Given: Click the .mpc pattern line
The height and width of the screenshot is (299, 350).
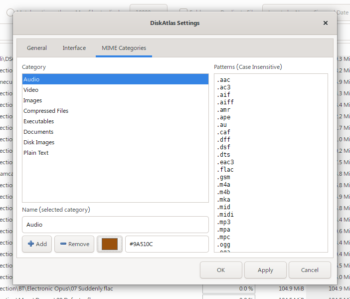Looking at the screenshot, I should click(x=223, y=237).
